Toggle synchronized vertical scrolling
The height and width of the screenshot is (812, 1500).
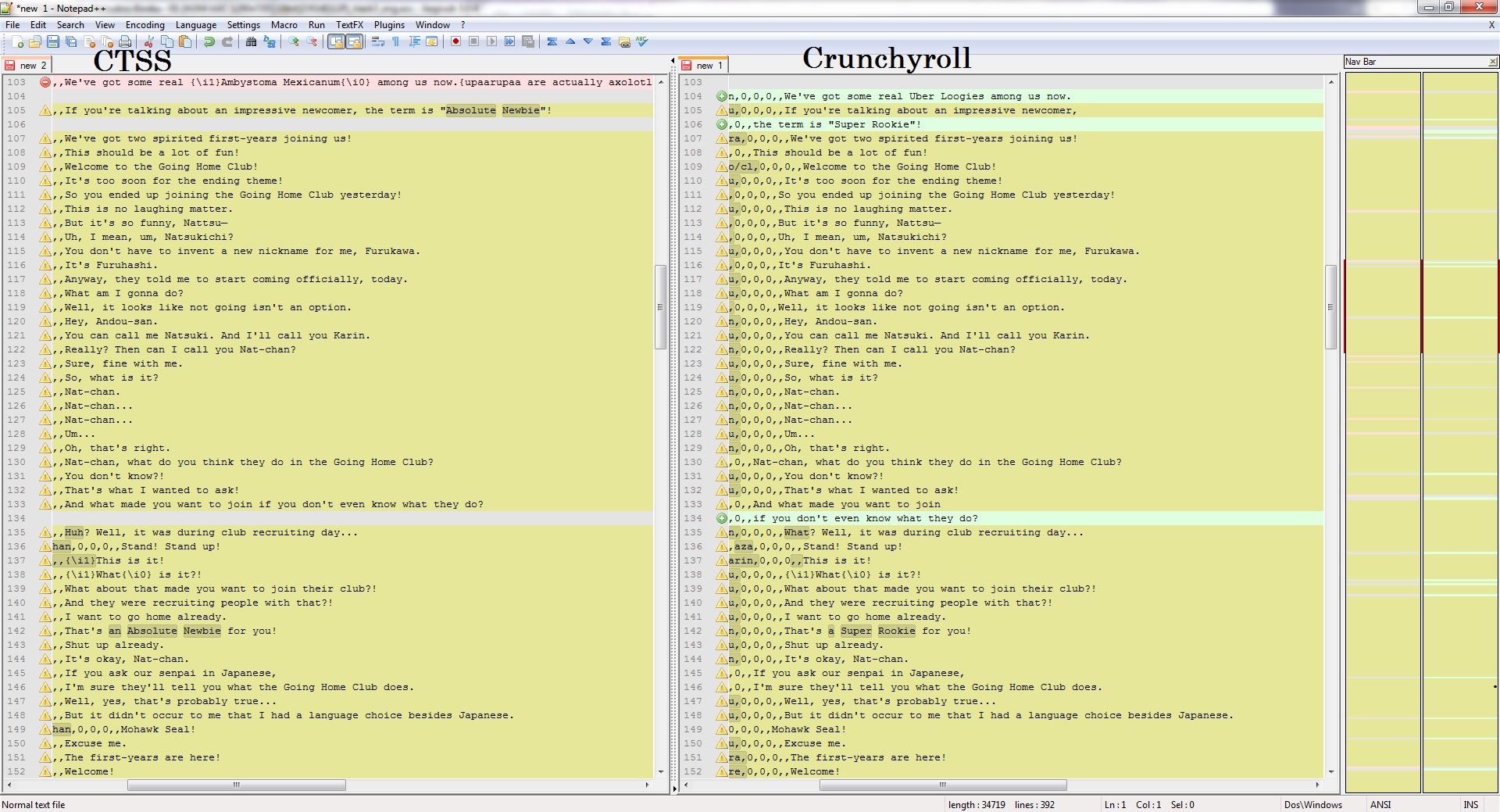click(x=336, y=41)
